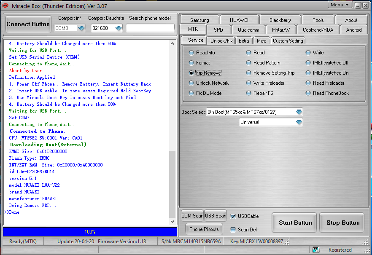Open the Unlock/Fix sub-tab
Image resolution: width=372 pixels, height=255 pixels.
point(221,41)
